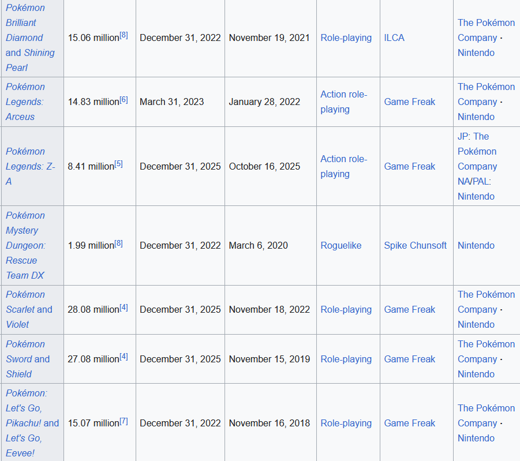The width and height of the screenshot is (520, 461).
Task: Follow citation [7] beside 15.07 million
Action: (x=124, y=421)
